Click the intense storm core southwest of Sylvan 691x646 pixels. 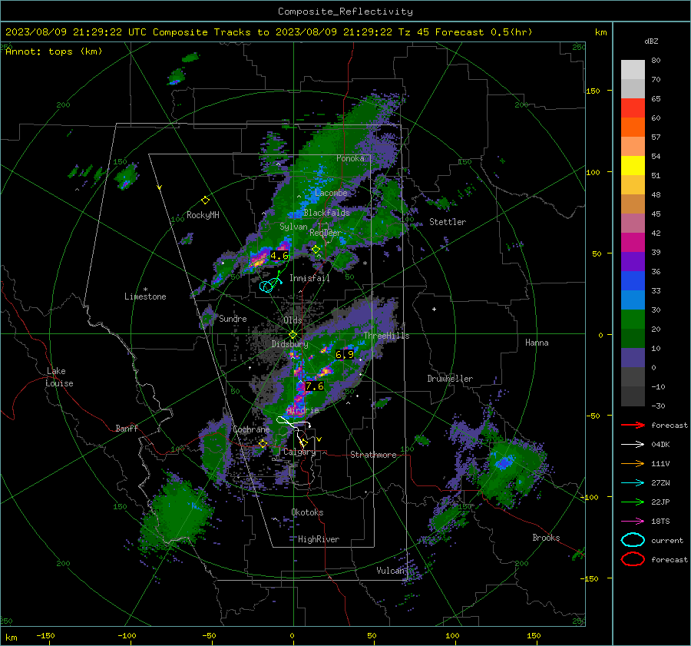click(258, 260)
